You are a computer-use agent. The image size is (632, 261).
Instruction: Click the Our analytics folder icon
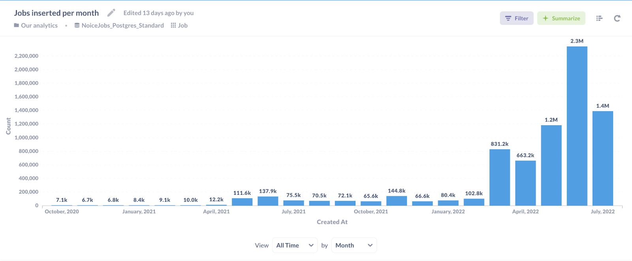pyautogui.click(x=16, y=25)
